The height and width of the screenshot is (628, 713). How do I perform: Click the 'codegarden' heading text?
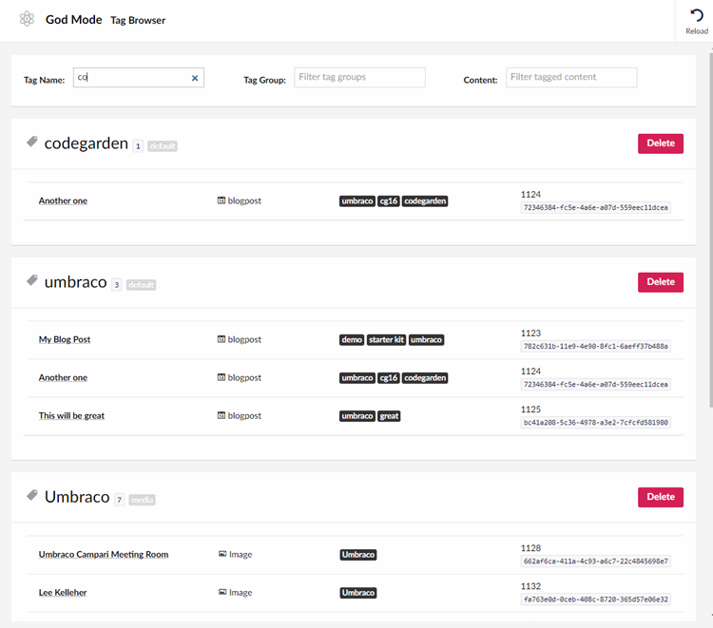[86, 143]
